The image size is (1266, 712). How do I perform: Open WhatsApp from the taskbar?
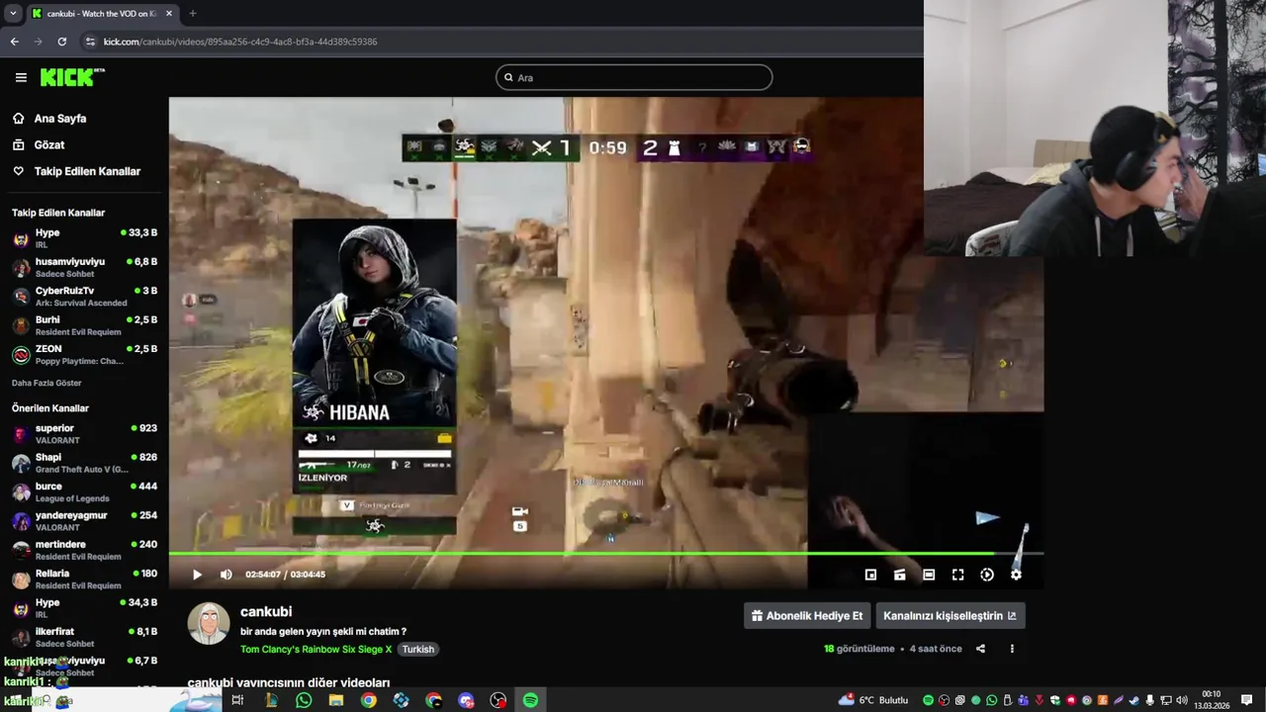click(x=304, y=700)
